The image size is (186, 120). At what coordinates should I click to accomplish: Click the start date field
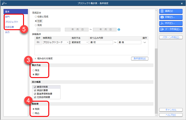tap(77, 30)
